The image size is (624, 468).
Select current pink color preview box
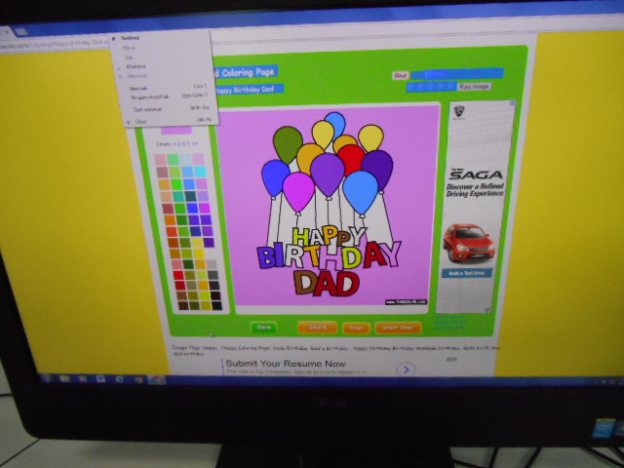tap(176, 130)
